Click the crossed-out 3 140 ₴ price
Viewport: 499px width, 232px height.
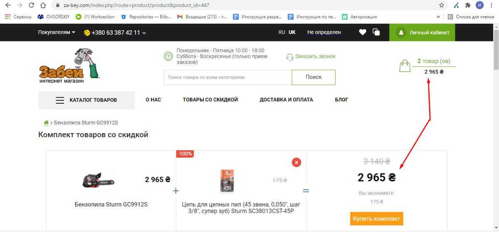(376, 161)
